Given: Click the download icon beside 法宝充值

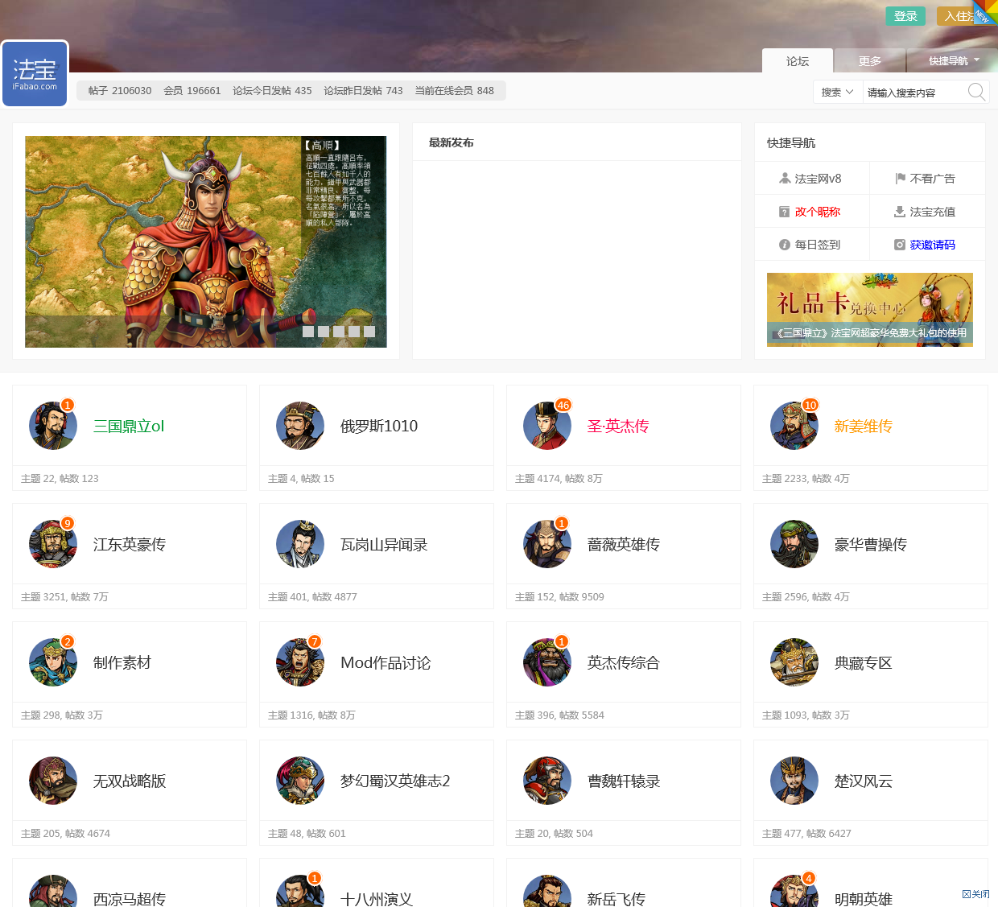Looking at the screenshot, I should click(900, 212).
